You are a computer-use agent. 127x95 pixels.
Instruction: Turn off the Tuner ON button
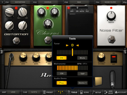(x=61, y=58)
